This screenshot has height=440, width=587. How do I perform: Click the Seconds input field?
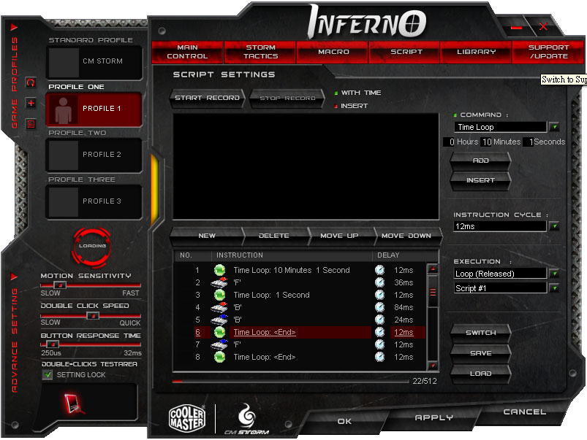click(529, 142)
